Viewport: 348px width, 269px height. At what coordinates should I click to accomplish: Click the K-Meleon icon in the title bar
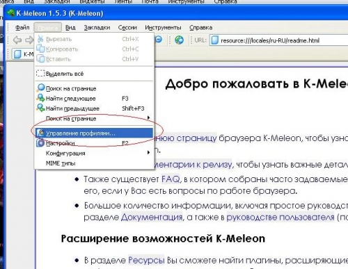point(10,13)
